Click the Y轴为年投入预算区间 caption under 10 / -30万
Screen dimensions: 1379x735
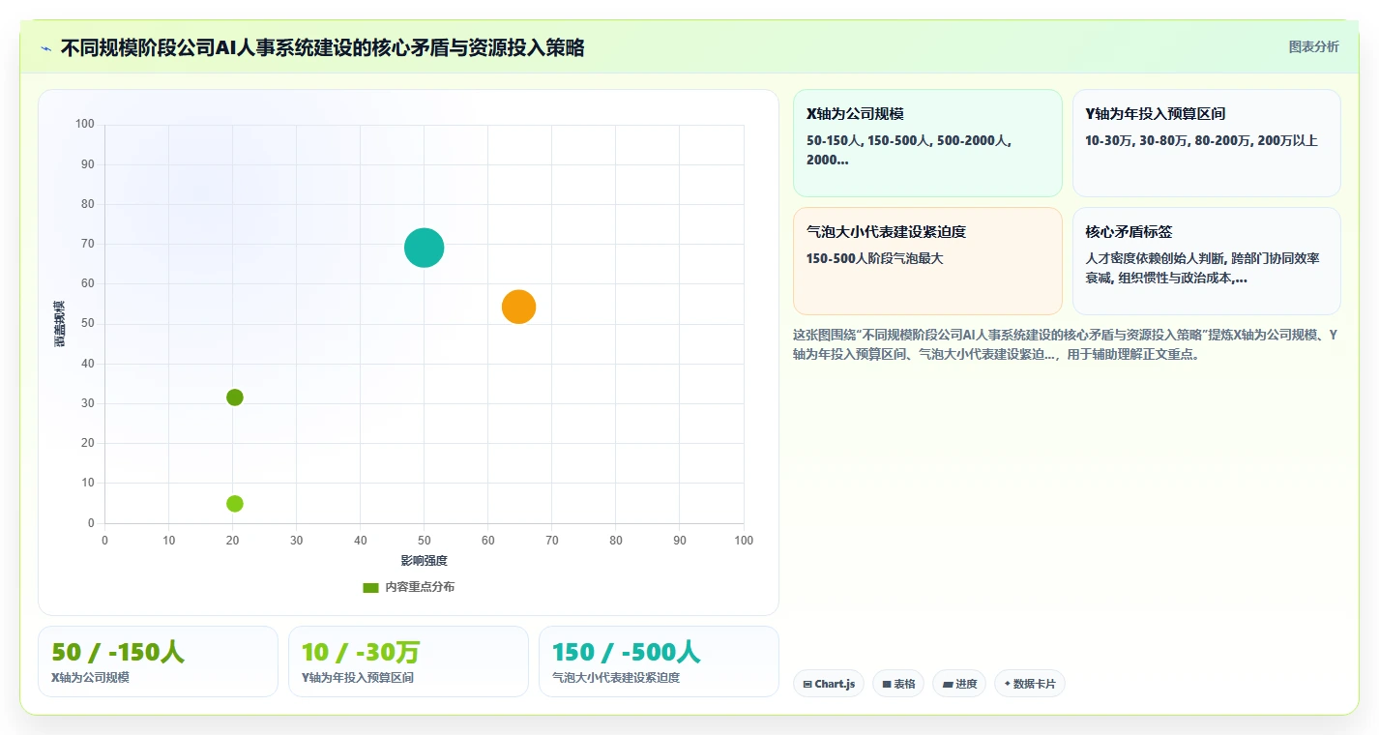pyautogui.click(x=358, y=678)
